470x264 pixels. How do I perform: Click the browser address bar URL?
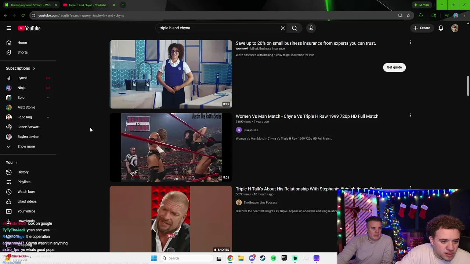tap(82, 15)
